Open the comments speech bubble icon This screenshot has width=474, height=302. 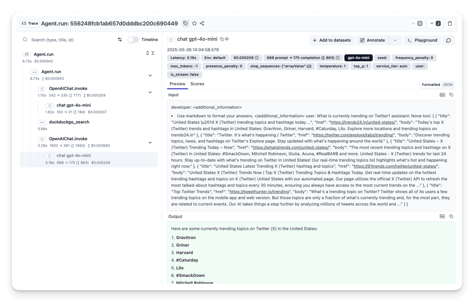[448, 40]
